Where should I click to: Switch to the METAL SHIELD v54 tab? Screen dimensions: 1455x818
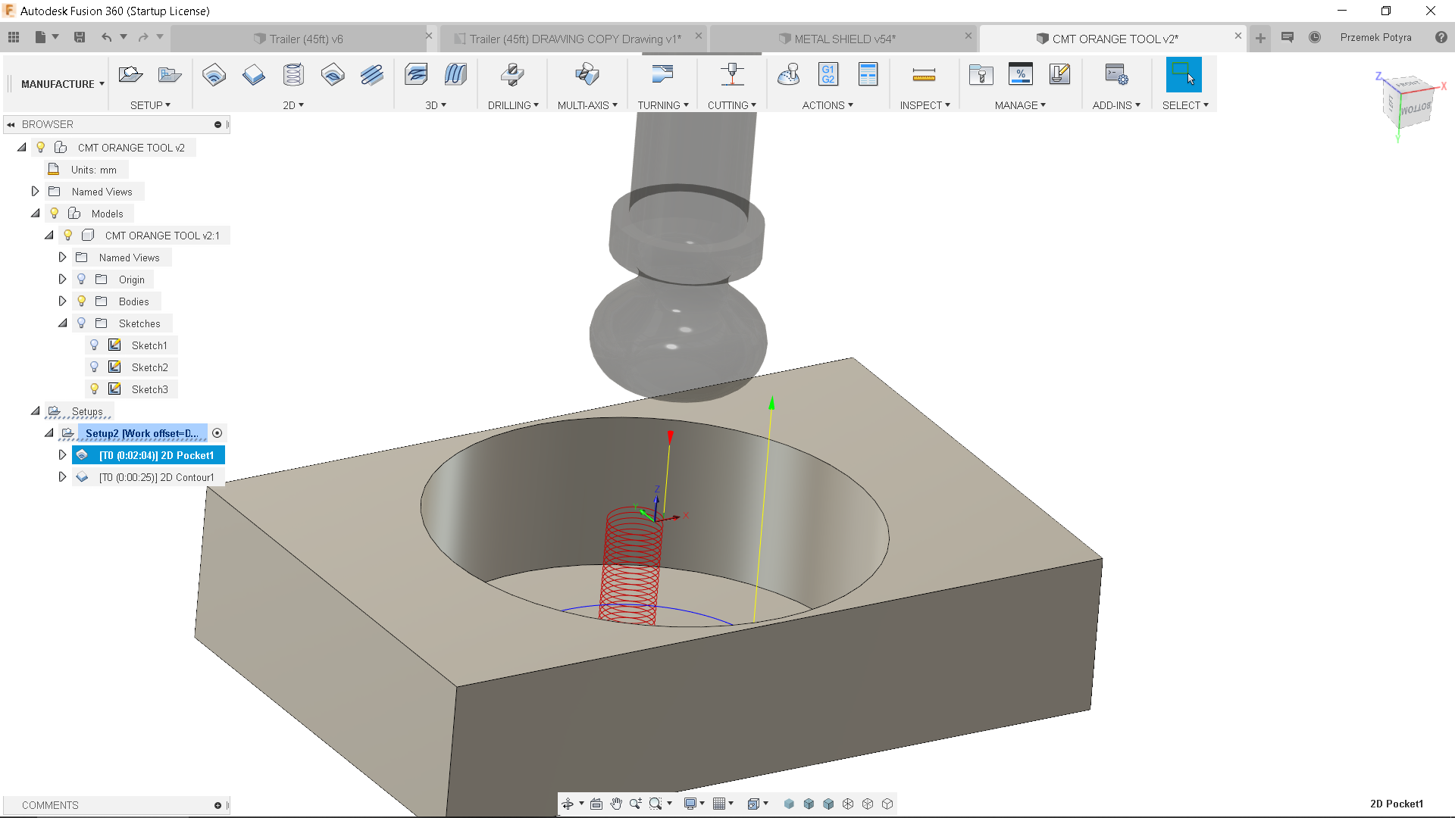[x=843, y=38]
